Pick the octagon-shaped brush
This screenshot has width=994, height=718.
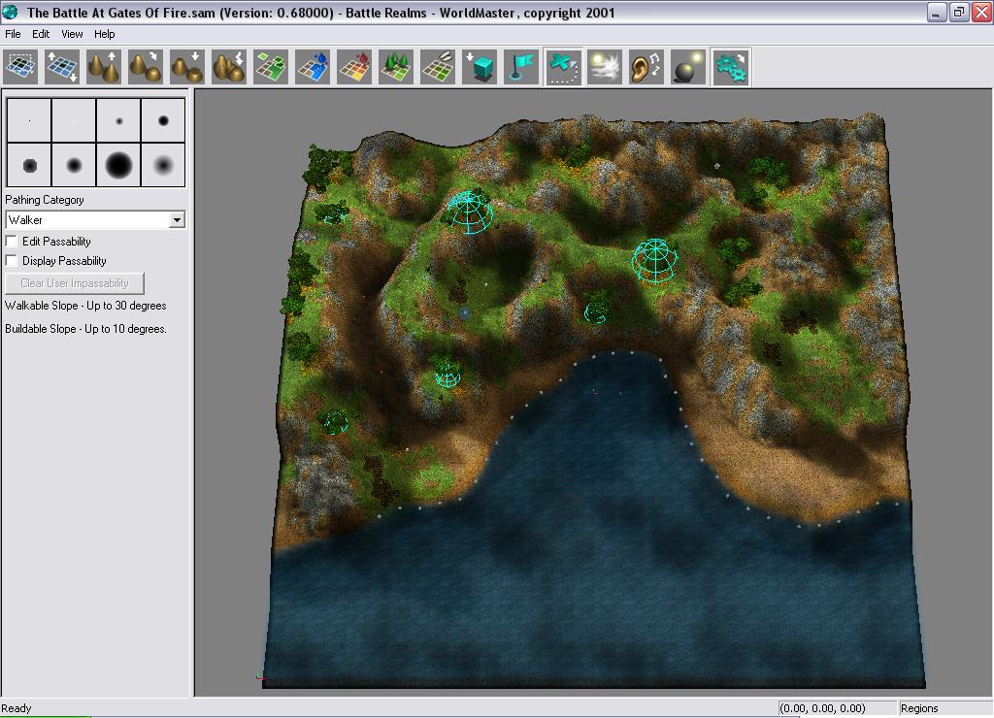point(29,165)
